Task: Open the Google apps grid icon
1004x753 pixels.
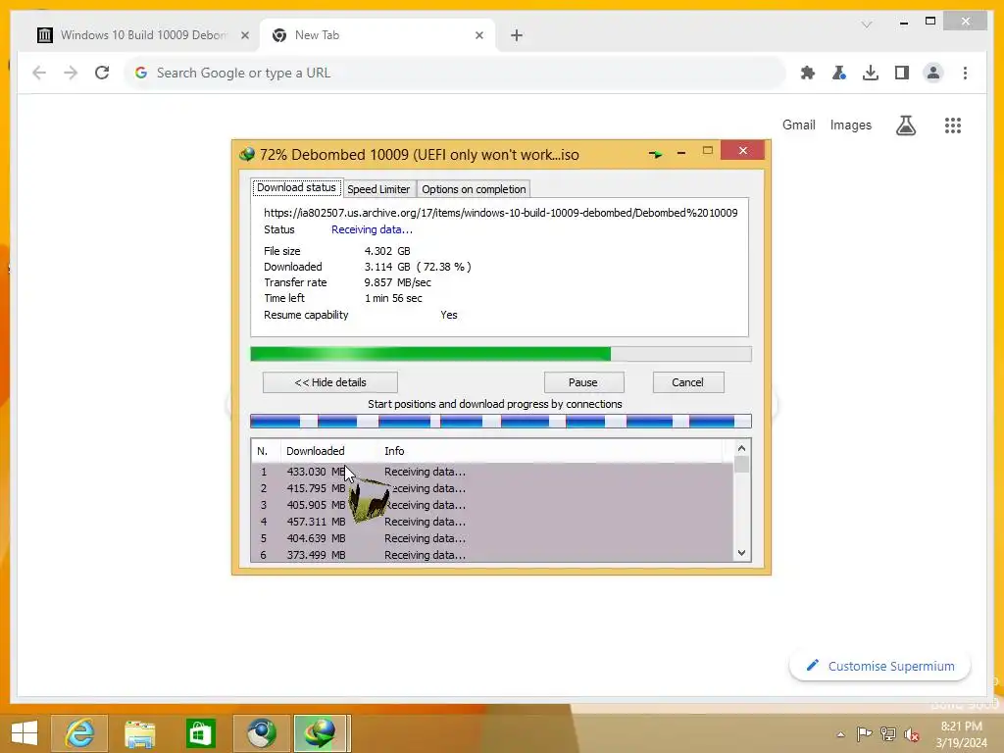Action: tap(953, 125)
